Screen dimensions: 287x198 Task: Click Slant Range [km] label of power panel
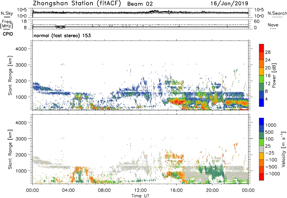pos(10,75)
